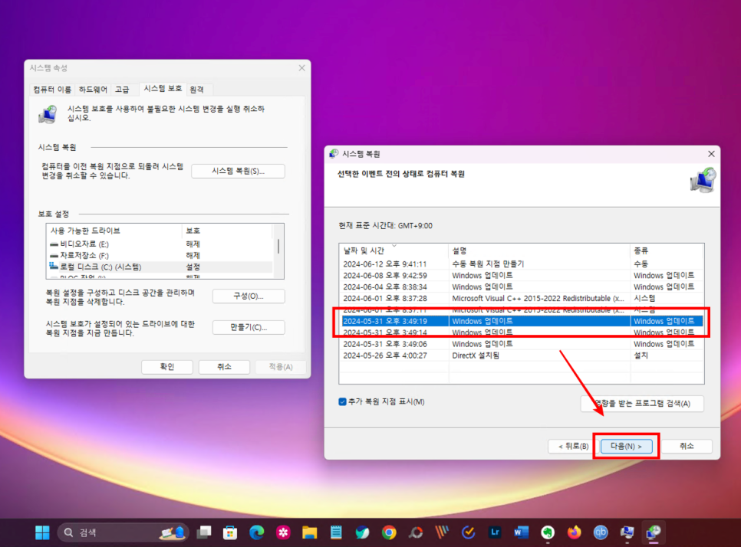The height and width of the screenshot is (547, 741).
Task: Switch to 하드웨어 tab
Action: click(93, 89)
